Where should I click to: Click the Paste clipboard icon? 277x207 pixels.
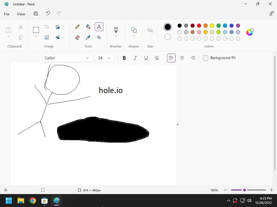tap(8, 30)
